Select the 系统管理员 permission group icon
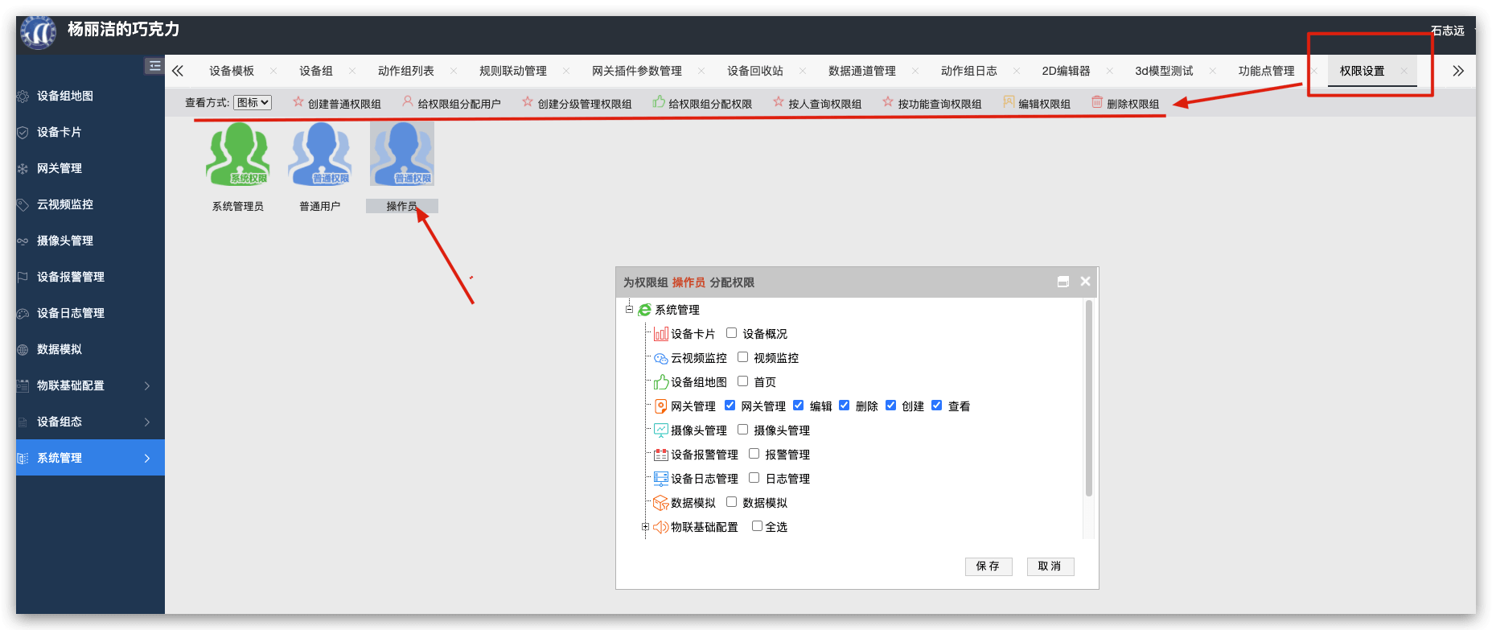Image resolution: width=1492 pixels, height=630 pixels. (x=238, y=154)
